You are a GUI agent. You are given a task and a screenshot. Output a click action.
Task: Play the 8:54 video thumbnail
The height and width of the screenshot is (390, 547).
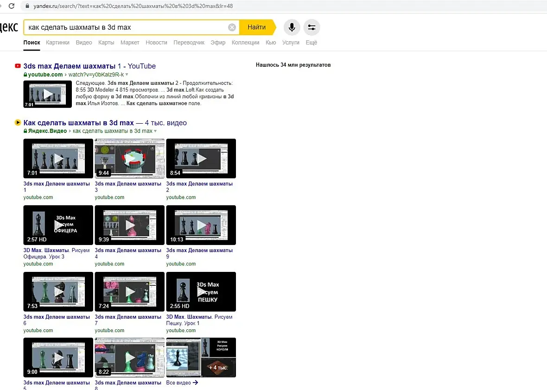point(201,158)
